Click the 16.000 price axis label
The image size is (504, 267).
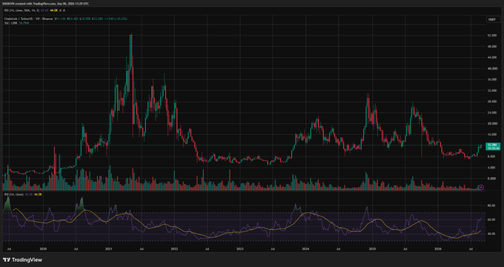pyautogui.click(x=492, y=134)
